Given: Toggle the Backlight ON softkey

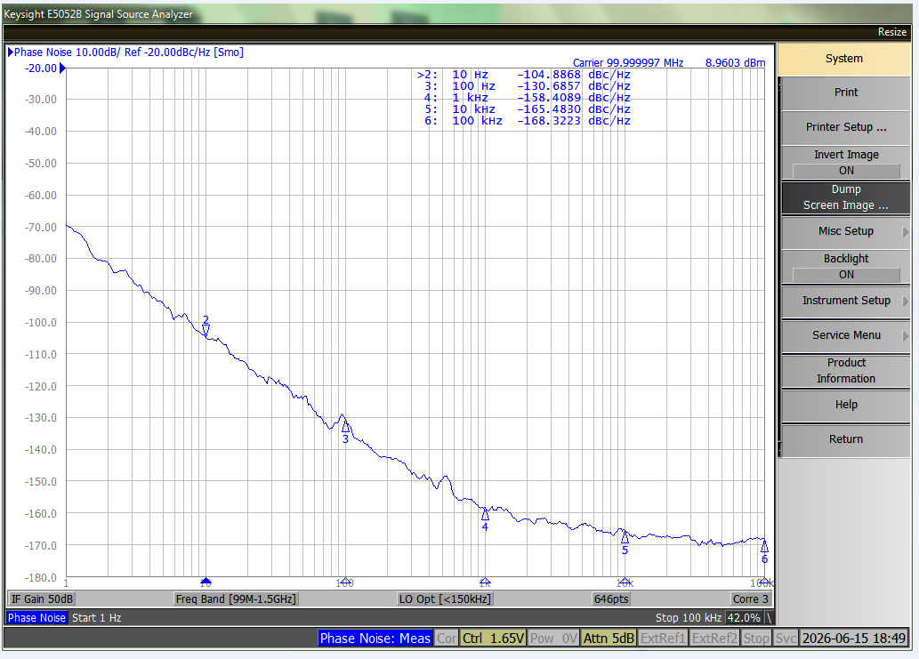Looking at the screenshot, I should [846, 267].
